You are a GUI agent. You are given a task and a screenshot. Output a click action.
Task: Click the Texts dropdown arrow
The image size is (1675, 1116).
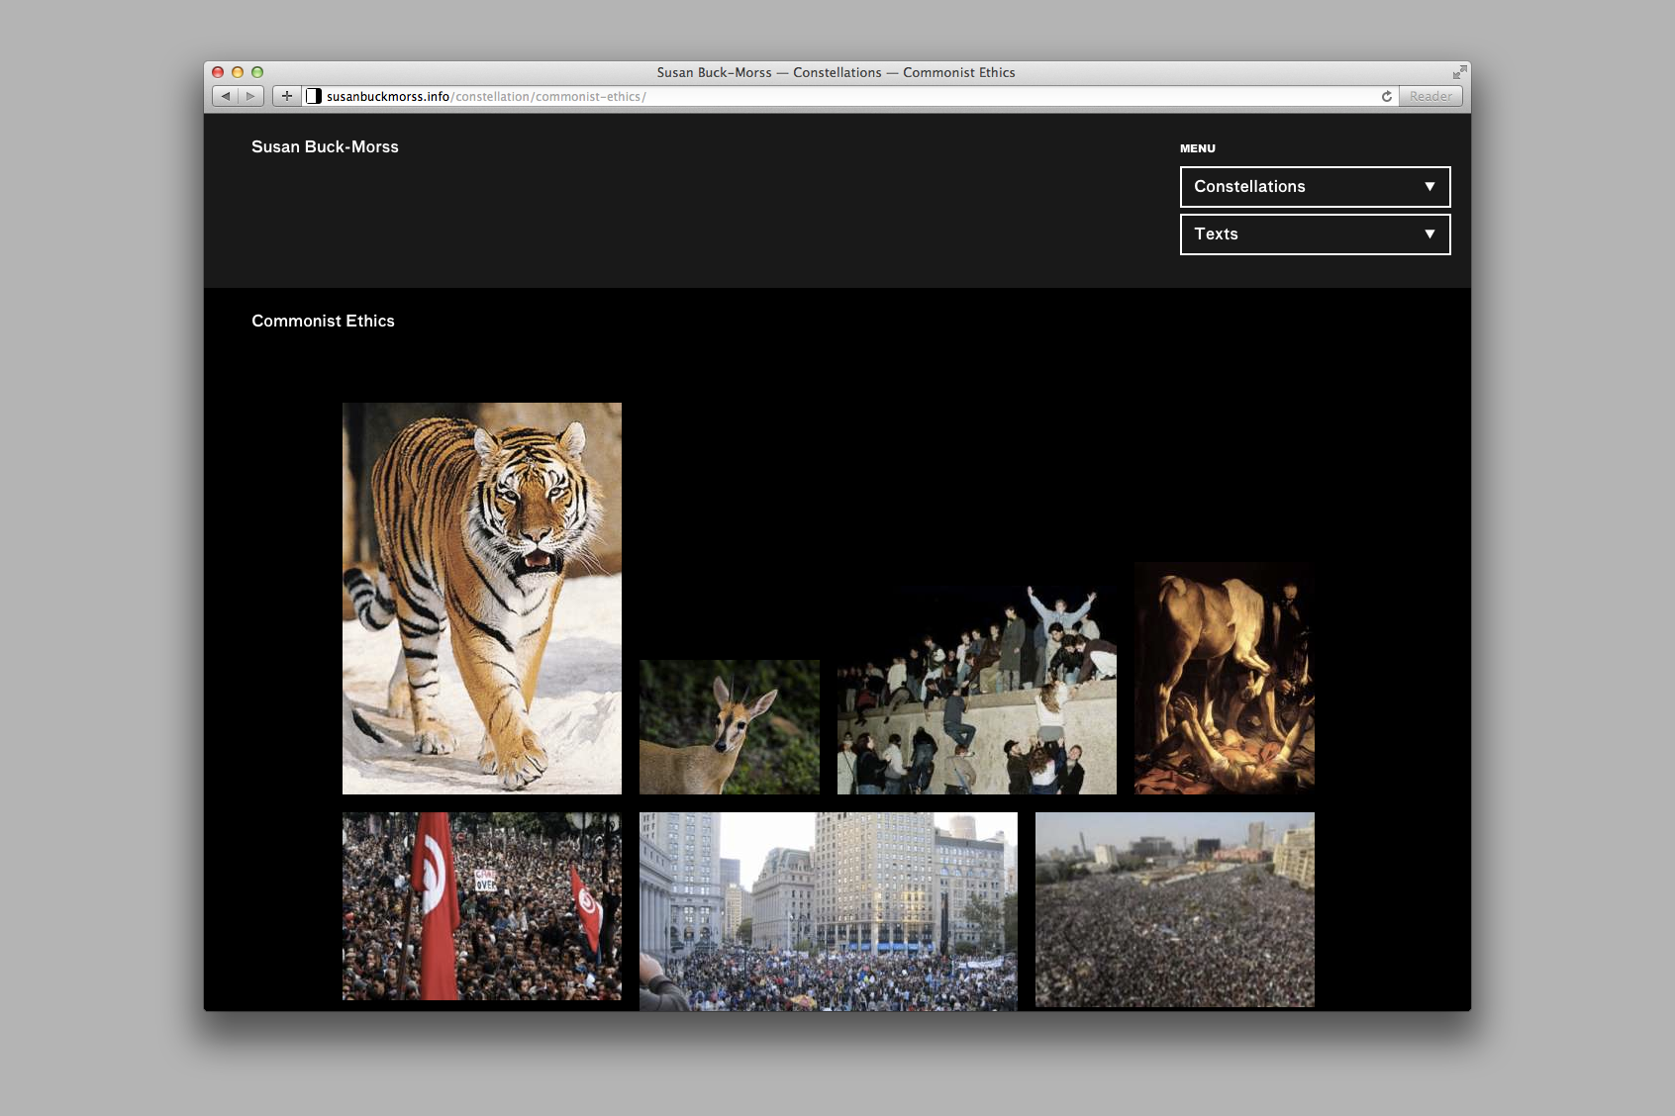pos(1429,234)
